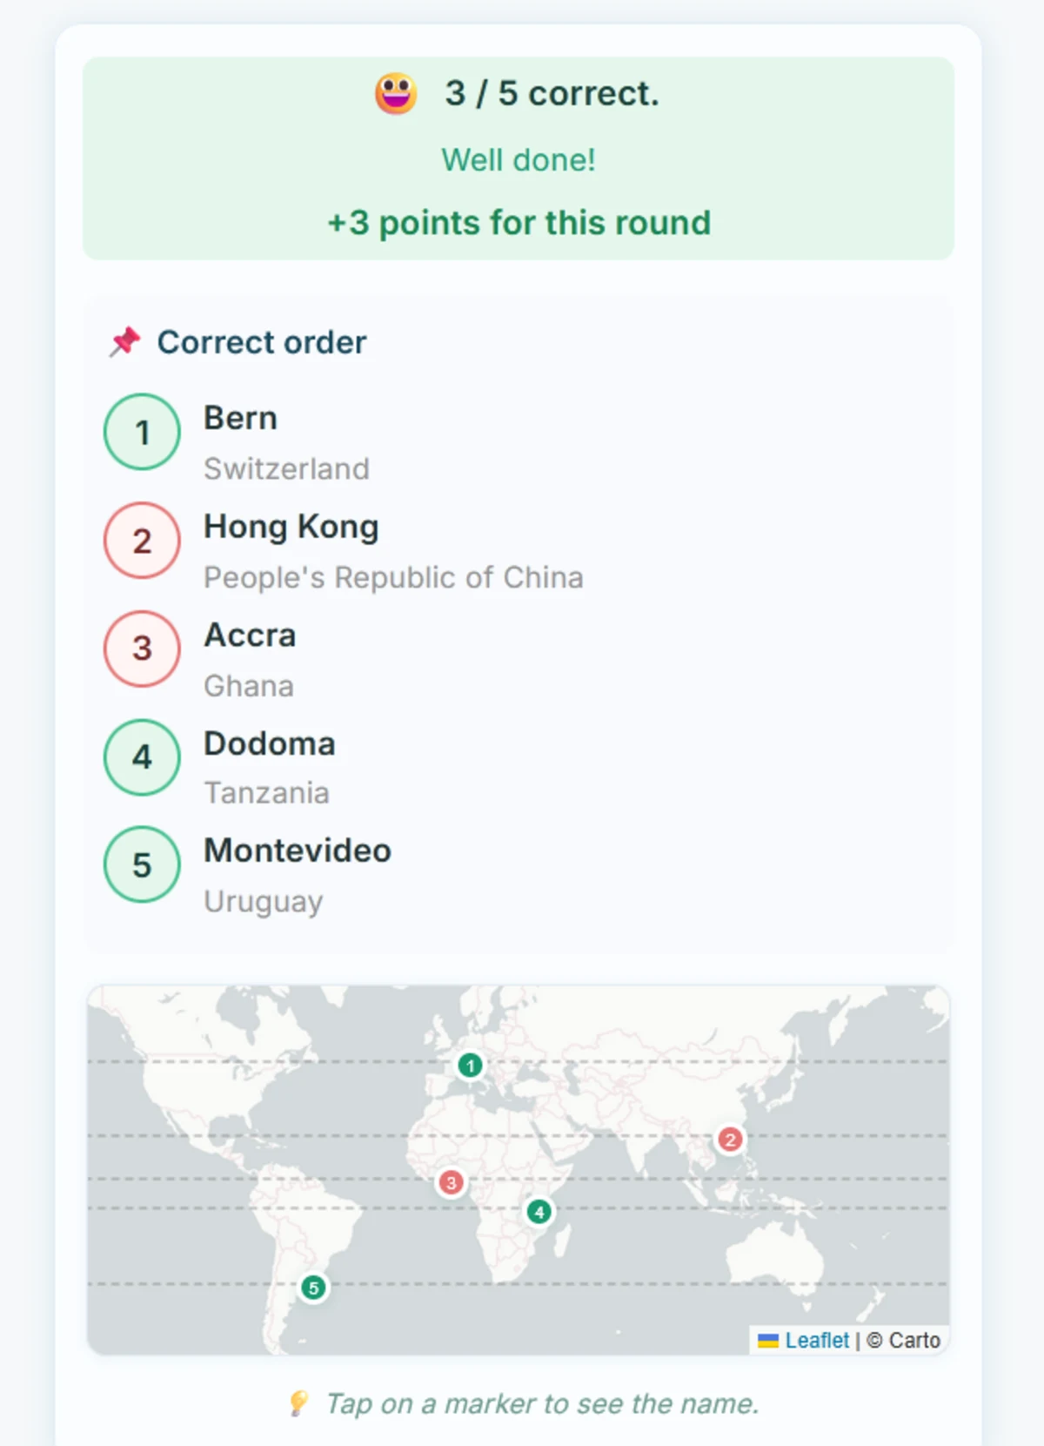This screenshot has width=1044, height=1446.
Task: Click the pushpin icon next to Correct order
Action: pos(125,341)
